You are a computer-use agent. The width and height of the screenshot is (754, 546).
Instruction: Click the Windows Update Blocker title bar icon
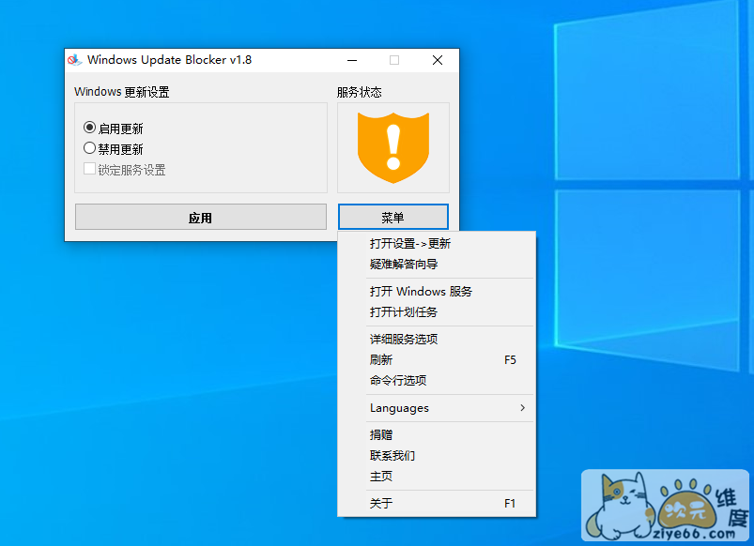(x=74, y=60)
